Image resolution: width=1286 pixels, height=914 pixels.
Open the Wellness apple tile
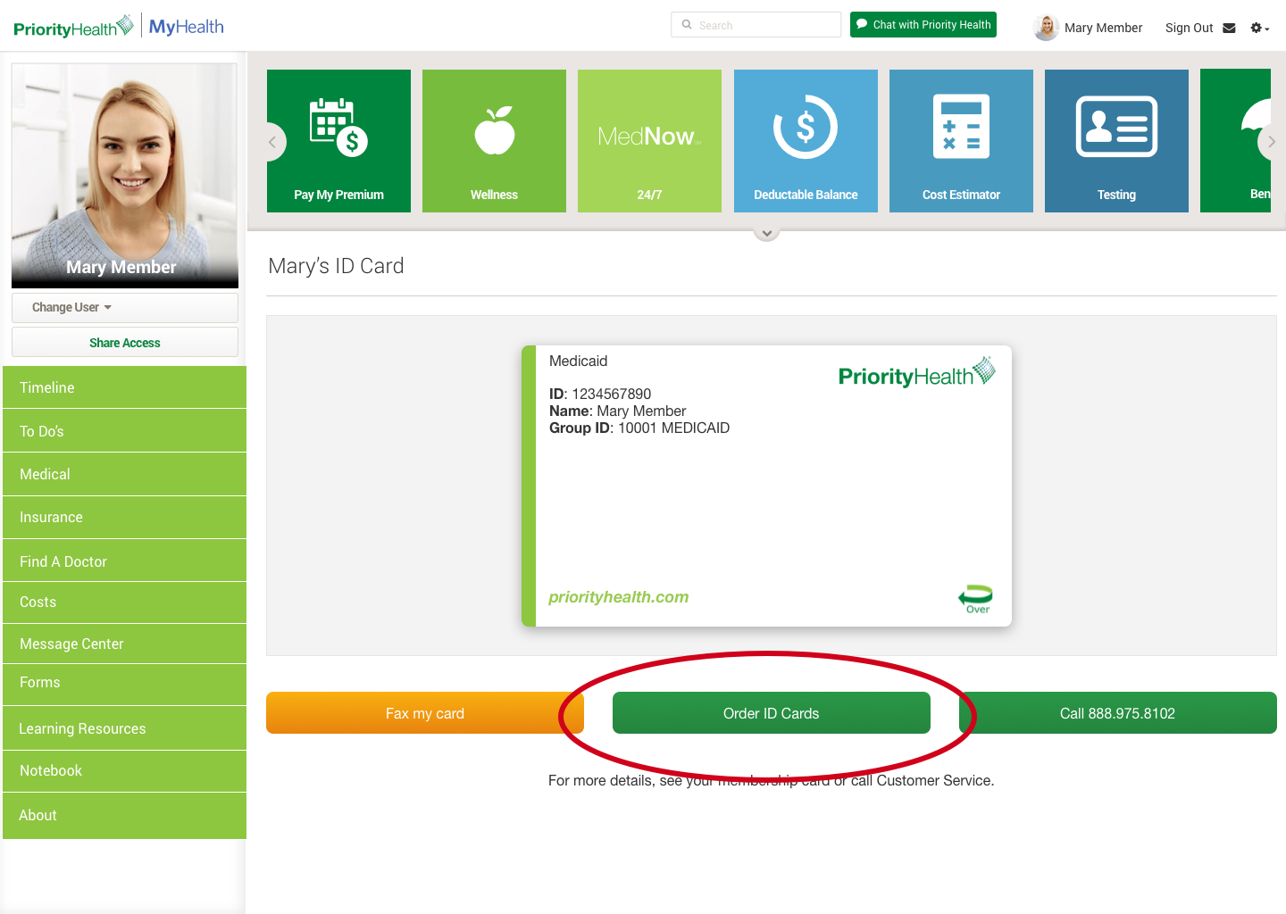[x=494, y=141]
